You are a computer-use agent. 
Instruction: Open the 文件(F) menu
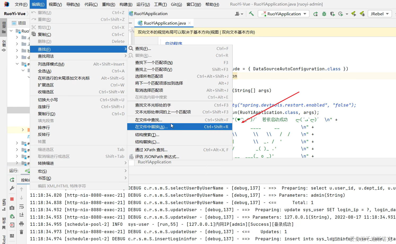21,4
